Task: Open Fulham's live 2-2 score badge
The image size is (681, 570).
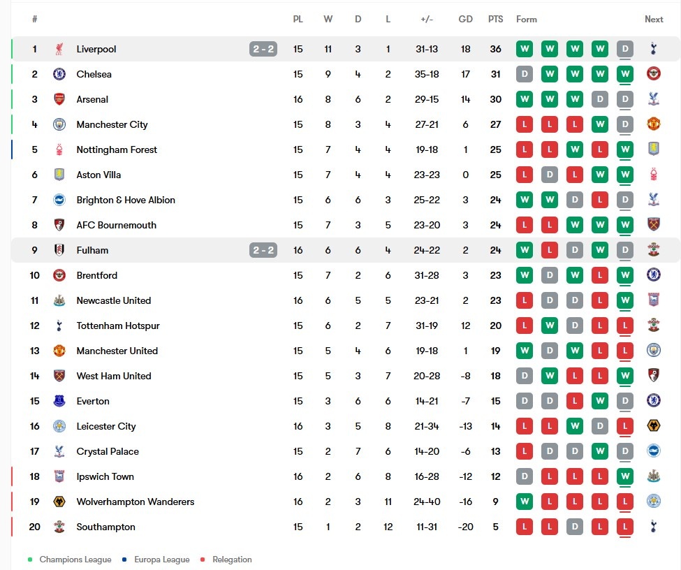Action: [263, 250]
